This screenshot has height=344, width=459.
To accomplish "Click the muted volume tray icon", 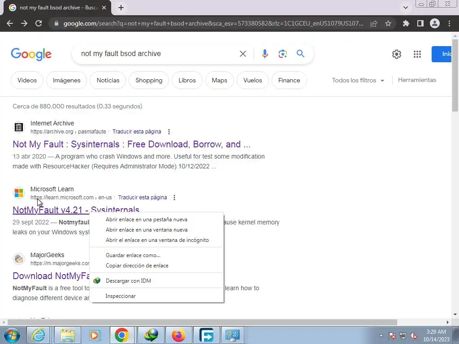I will 414,336.
